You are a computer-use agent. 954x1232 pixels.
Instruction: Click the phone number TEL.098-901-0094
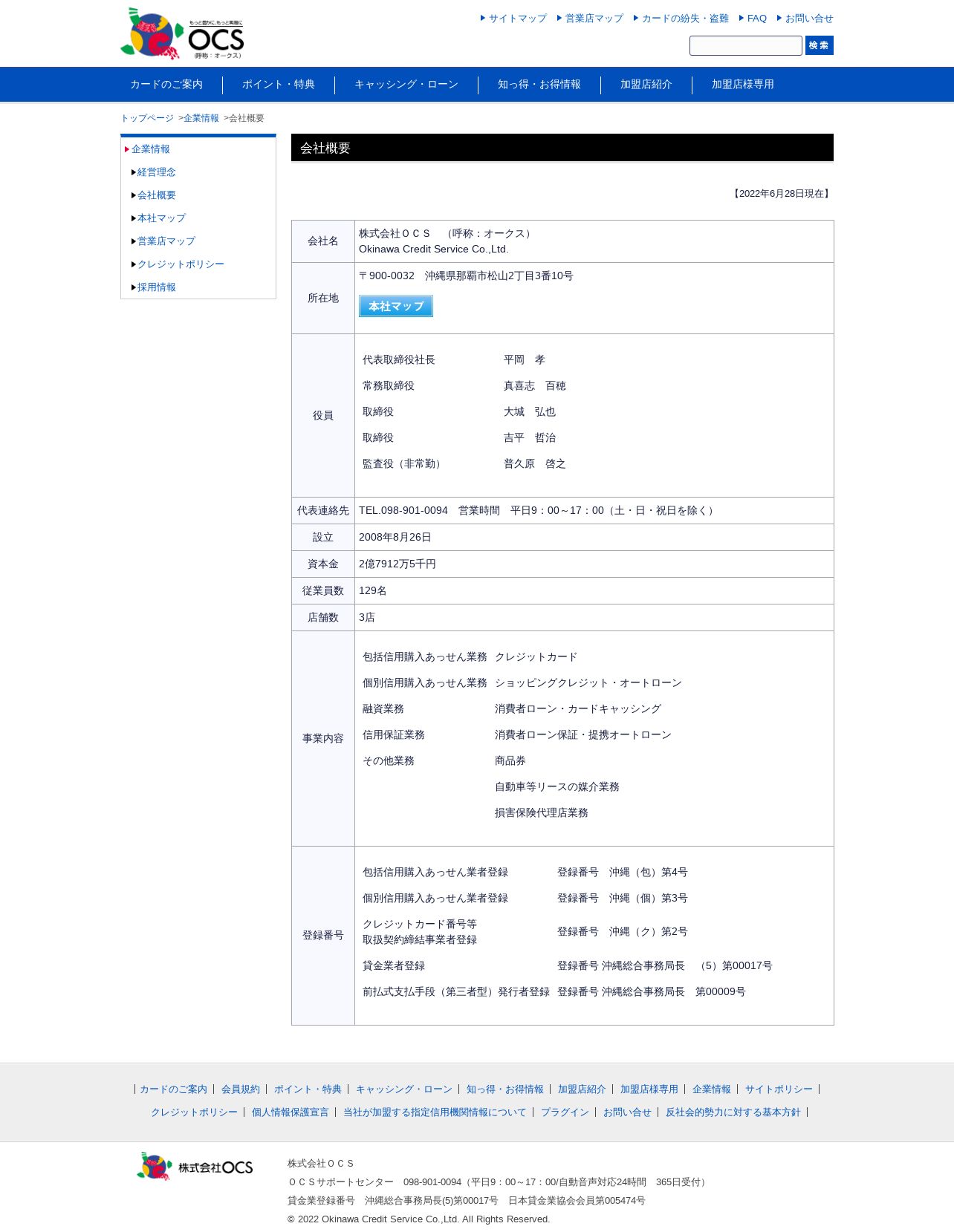point(403,510)
